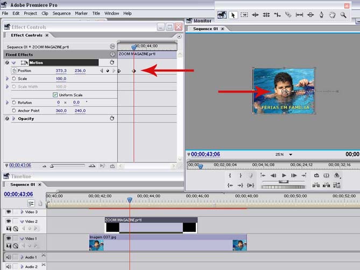Activate the Pen tool
Image resolution: width=360 pixels, height=270 pixels.
pos(322,15)
